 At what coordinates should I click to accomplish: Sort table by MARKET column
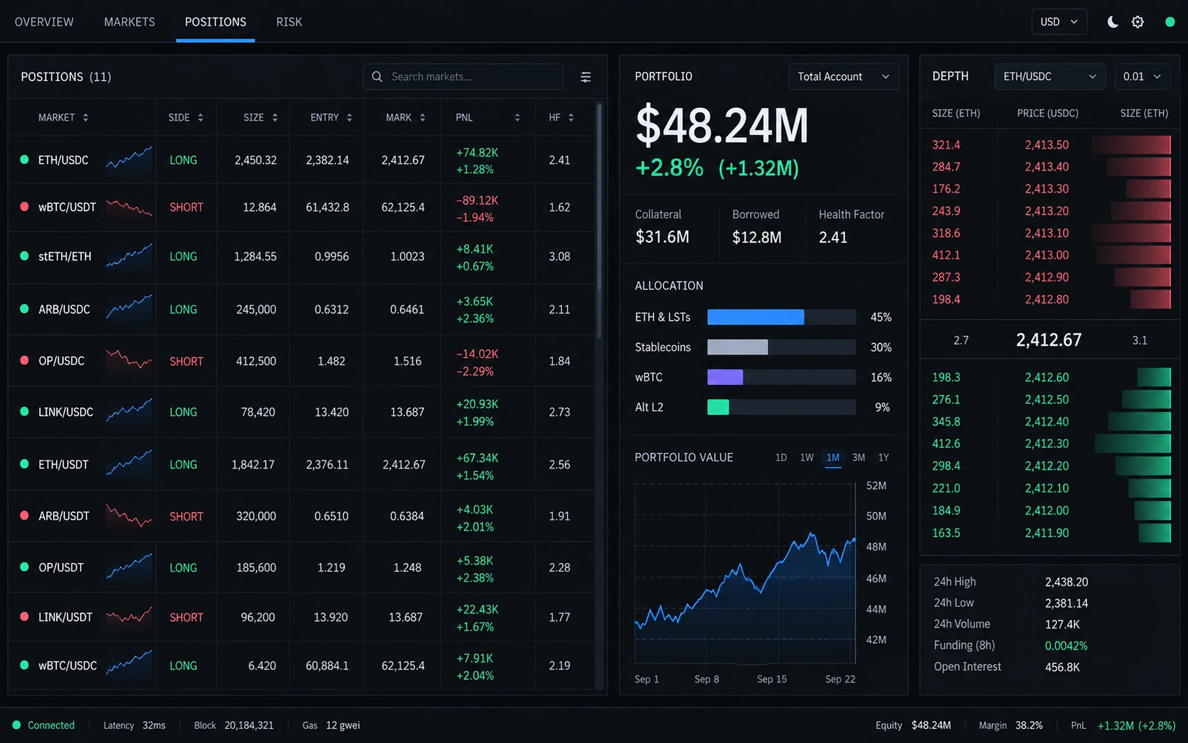63,117
